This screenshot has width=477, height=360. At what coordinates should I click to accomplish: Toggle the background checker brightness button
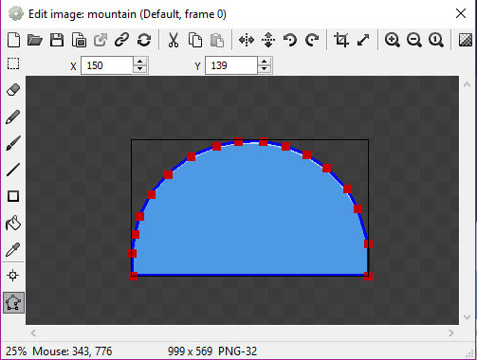(x=466, y=40)
